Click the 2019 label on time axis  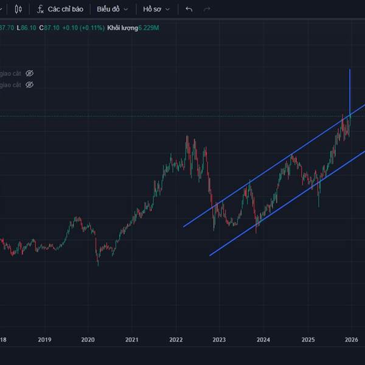(x=44, y=339)
